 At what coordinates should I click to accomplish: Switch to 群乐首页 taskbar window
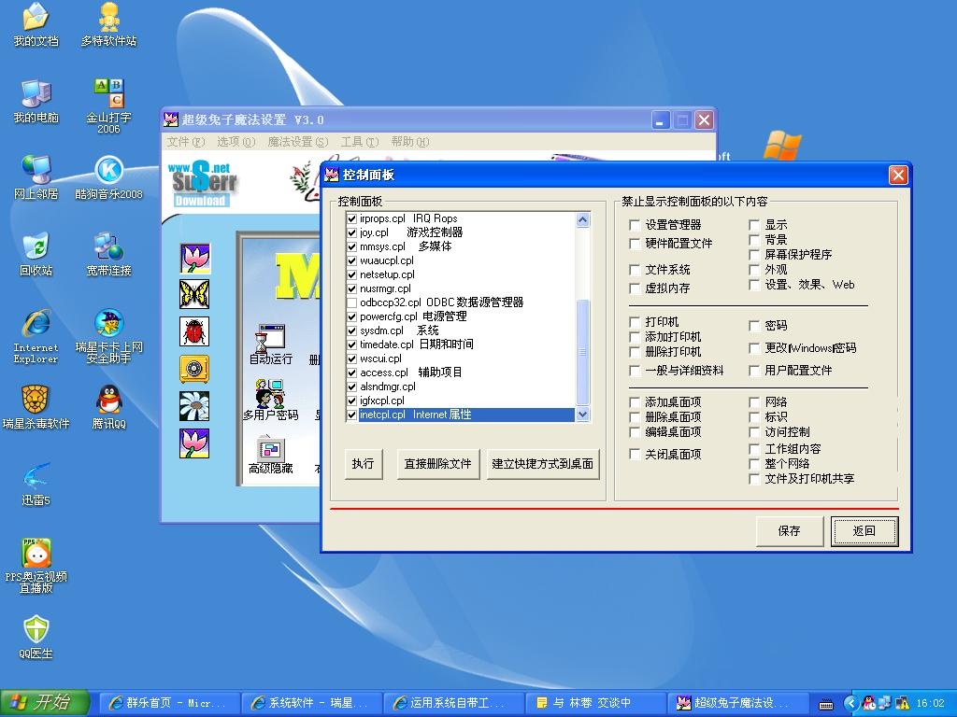tap(168, 703)
